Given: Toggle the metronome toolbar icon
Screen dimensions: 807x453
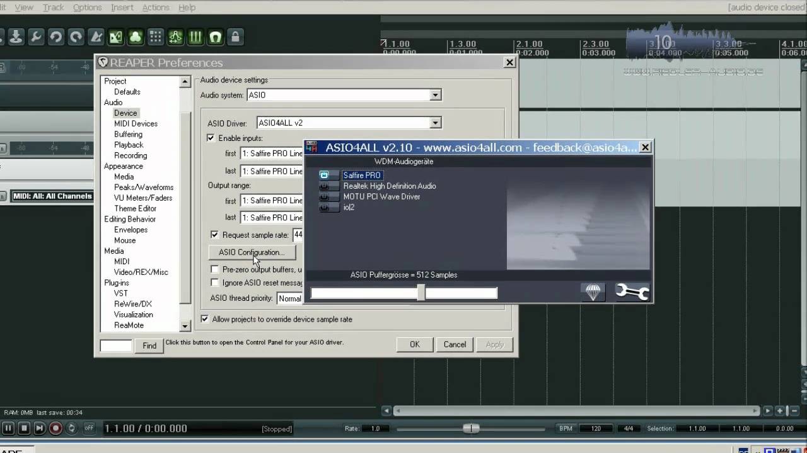Looking at the screenshot, I should [x=96, y=37].
